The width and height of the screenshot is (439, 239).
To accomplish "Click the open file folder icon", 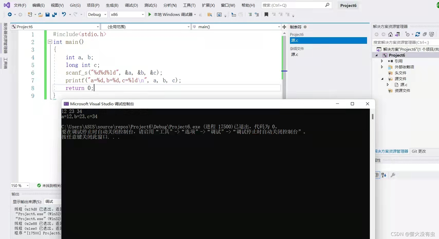I will pyautogui.click(x=40, y=15).
